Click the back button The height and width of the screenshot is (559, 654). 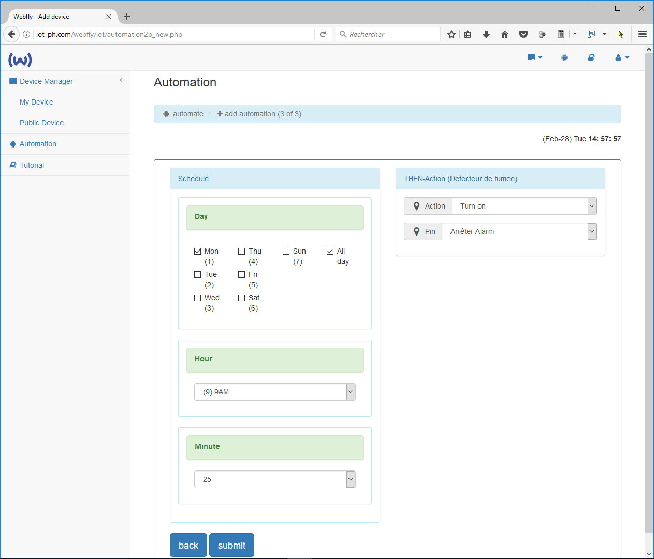click(x=188, y=545)
